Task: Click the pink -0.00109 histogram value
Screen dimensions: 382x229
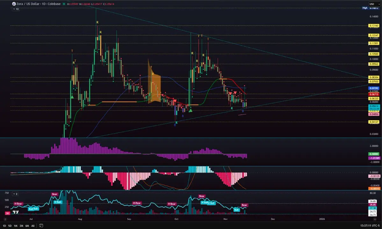Action: pos(374,176)
